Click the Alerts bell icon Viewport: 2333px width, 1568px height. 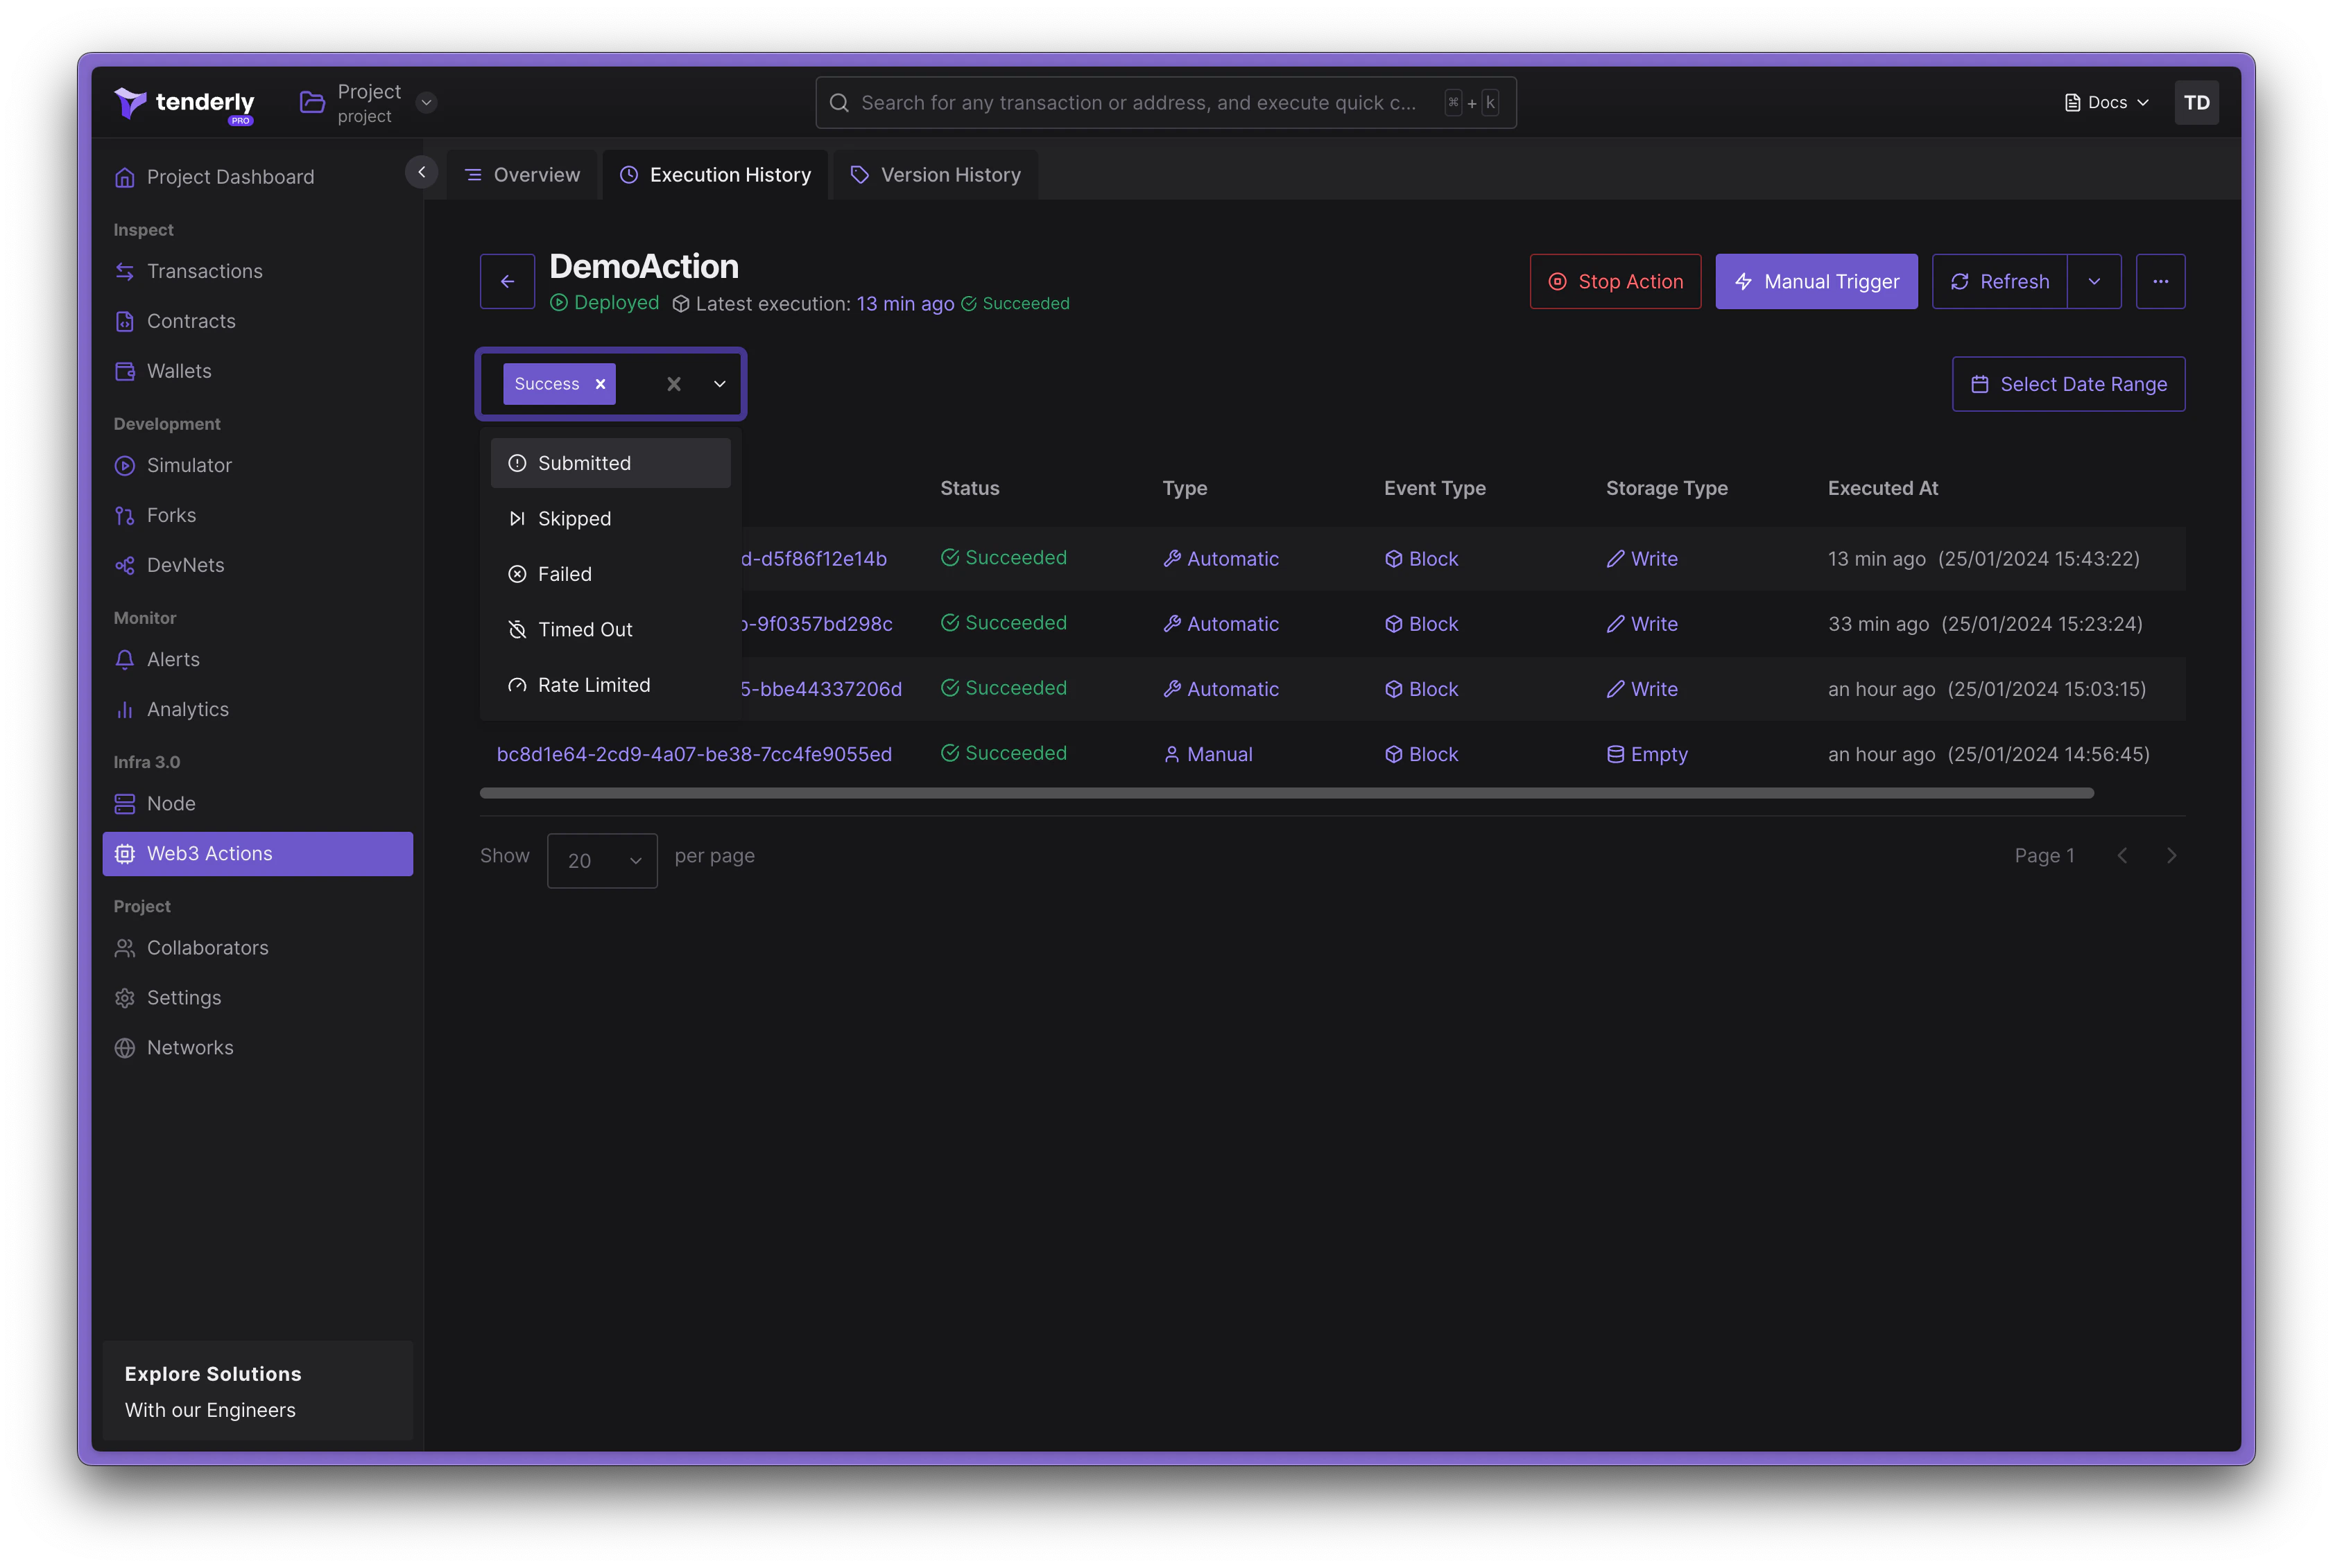point(125,659)
